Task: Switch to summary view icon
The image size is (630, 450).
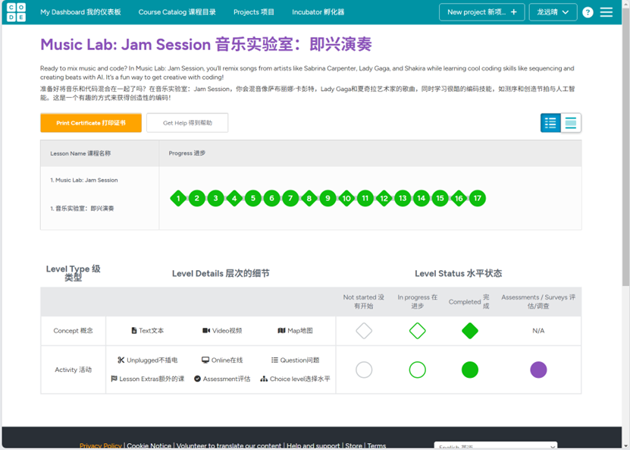Action: (571, 123)
